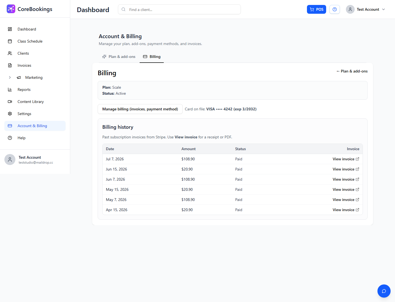395x302 pixels.
Task: Click the $108.90 amount for Jul 7, 2026
Action: [188, 159]
